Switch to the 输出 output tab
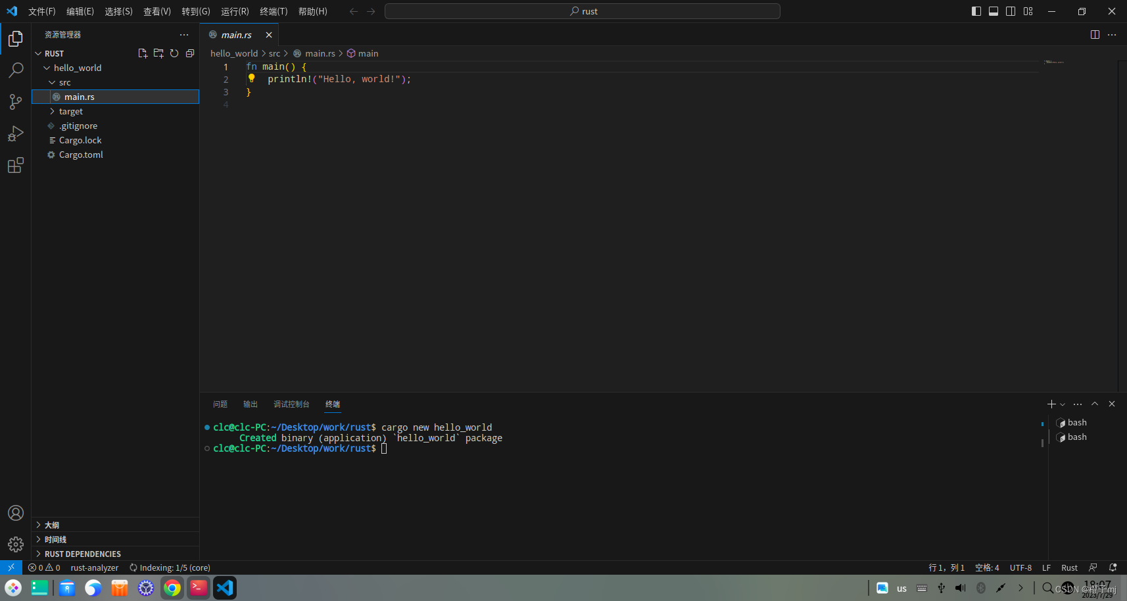Image resolution: width=1127 pixels, height=601 pixels. [251, 404]
